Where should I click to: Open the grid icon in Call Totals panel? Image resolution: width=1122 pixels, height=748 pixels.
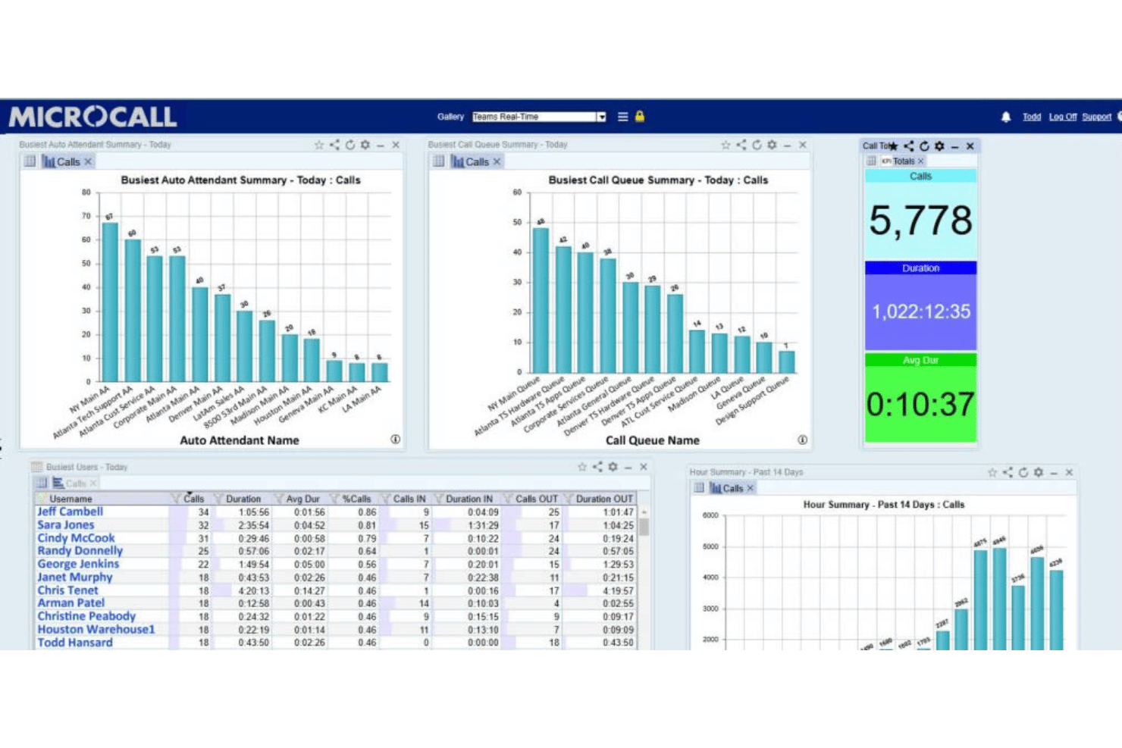(x=871, y=161)
